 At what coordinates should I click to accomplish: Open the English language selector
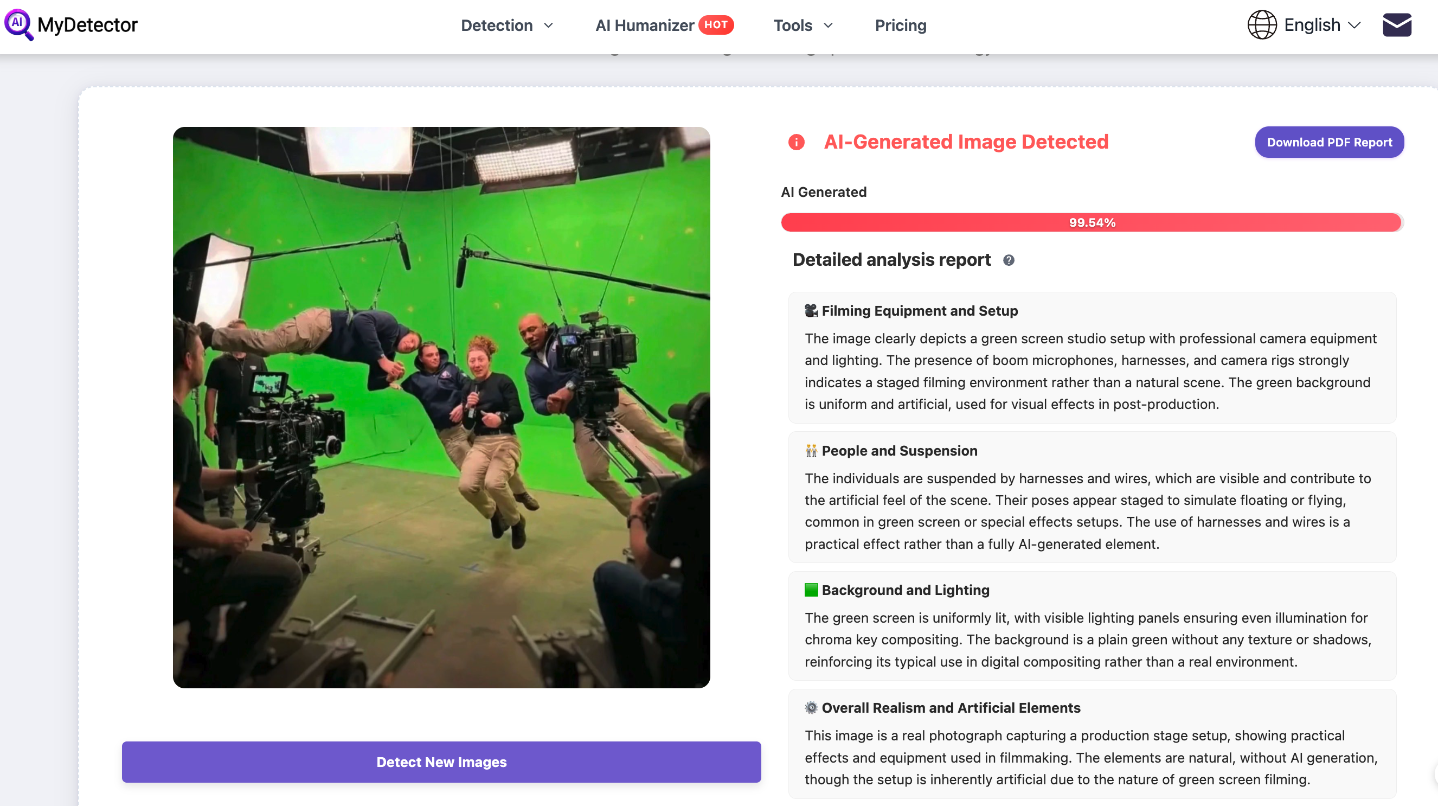1321,25
